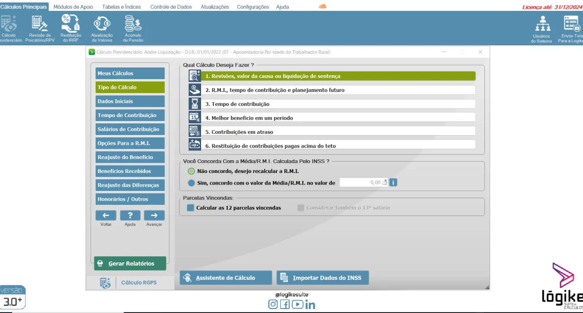Click the Avançar right arrow button

point(154,215)
